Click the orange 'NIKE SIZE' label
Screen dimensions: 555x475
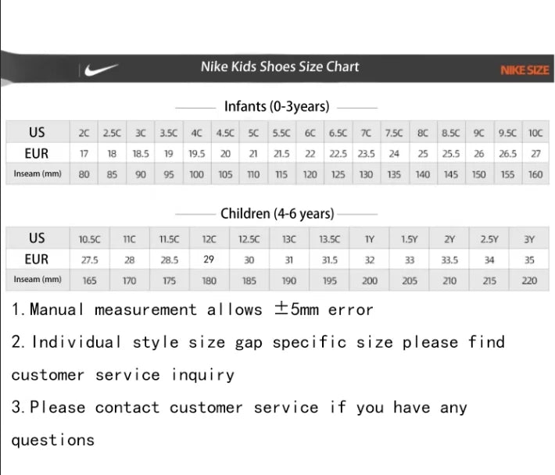(525, 70)
